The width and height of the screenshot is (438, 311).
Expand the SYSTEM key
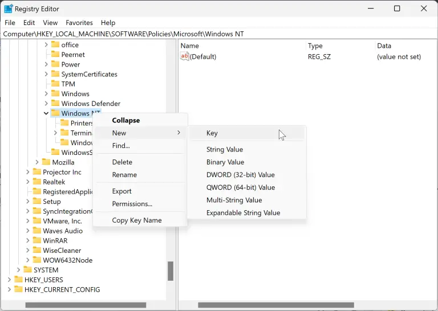click(x=18, y=270)
